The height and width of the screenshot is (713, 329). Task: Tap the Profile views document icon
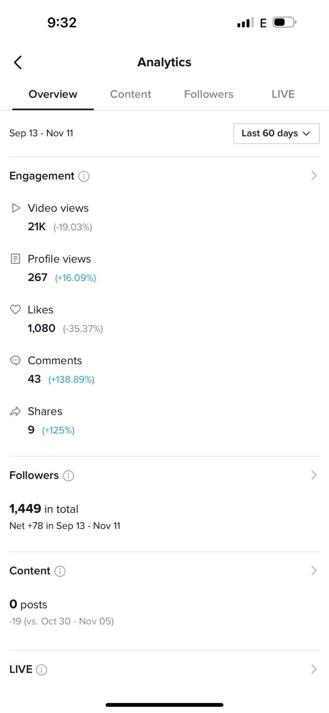click(x=15, y=259)
